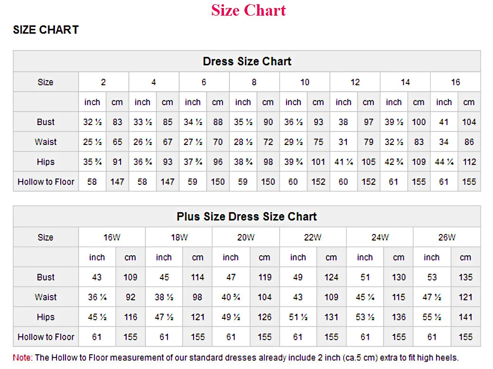Select the size 12 bust inch value 38
The image size is (493, 369).
[343, 122]
